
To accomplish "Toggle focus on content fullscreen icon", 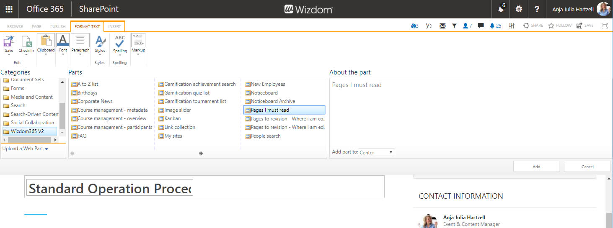I will 605,26.
